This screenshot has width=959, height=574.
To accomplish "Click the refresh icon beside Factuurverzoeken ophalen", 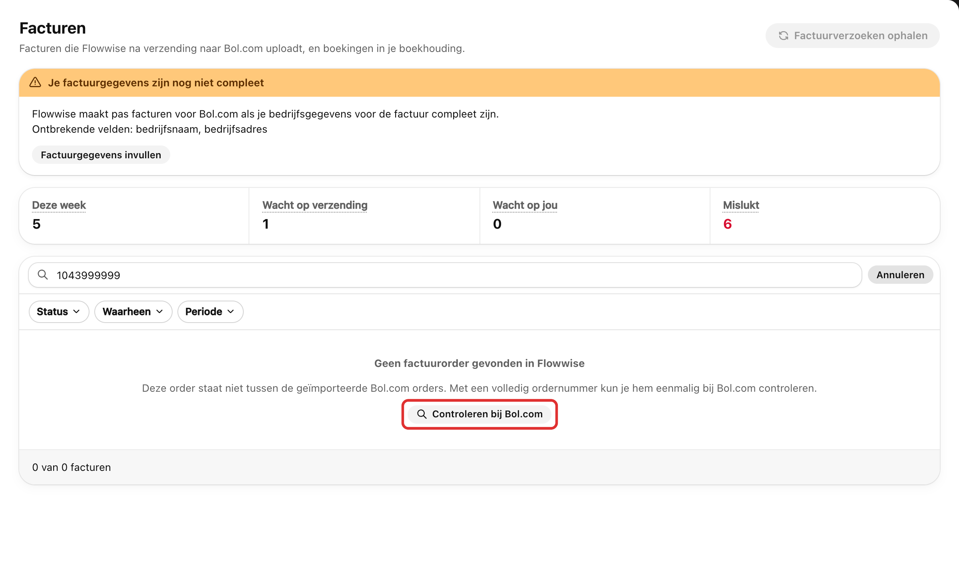I will coord(783,36).
